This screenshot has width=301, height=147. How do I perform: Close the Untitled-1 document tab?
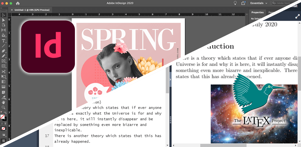(12, 10)
